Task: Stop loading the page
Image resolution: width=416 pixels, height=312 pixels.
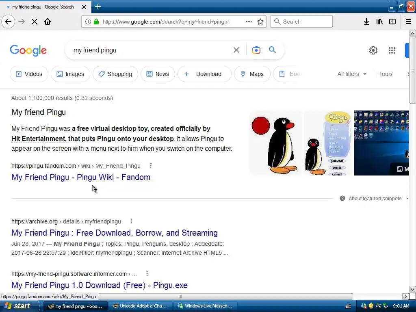Action: click(35, 22)
